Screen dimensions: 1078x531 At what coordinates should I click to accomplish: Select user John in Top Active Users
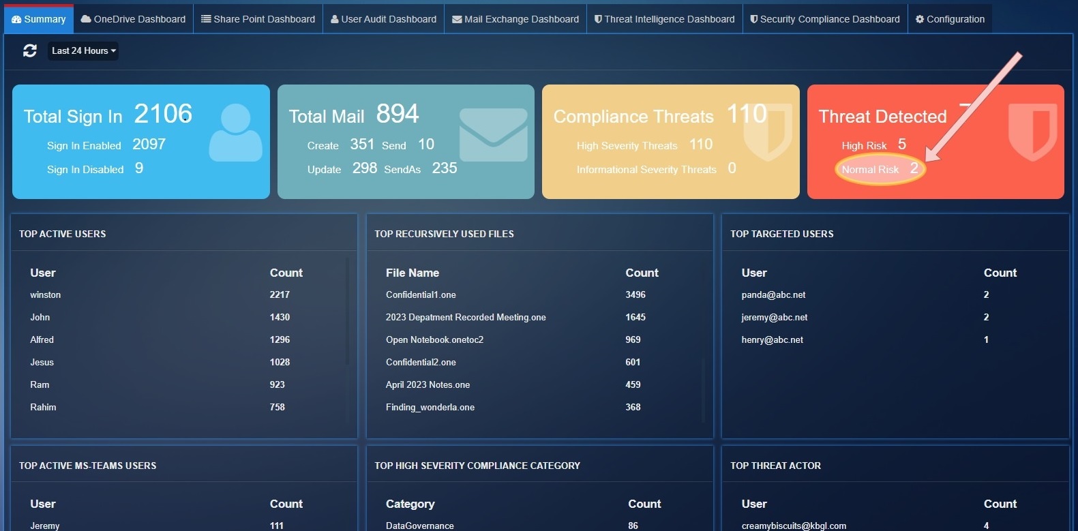(40, 318)
